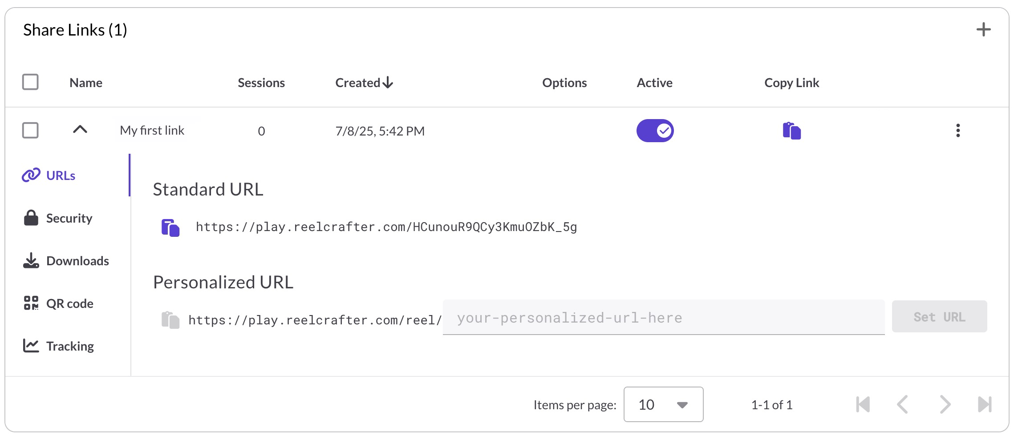Switch to the Security tab
The width and height of the screenshot is (1014, 439).
58,218
